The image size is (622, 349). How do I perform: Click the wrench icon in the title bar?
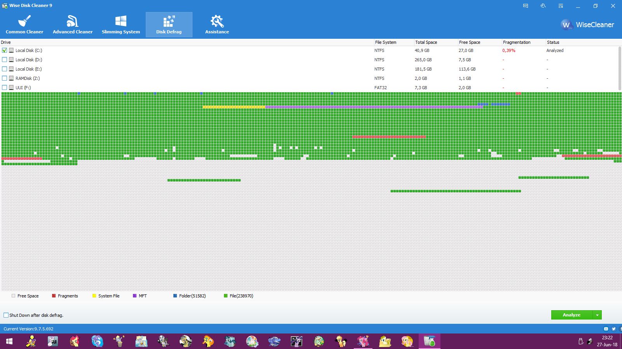pos(543,6)
